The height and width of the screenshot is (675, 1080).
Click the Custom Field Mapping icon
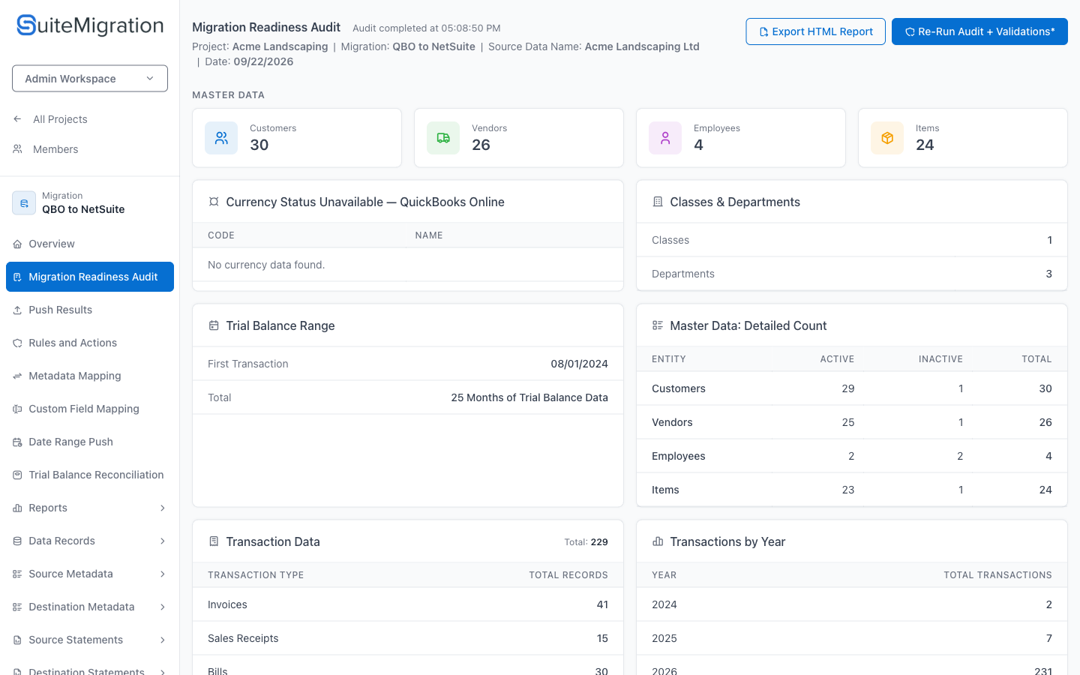(x=17, y=409)
